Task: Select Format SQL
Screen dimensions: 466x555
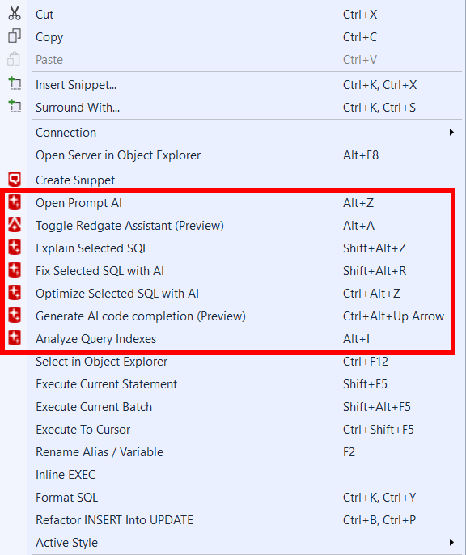Action: pyautogui.click(x=233, y=498)
